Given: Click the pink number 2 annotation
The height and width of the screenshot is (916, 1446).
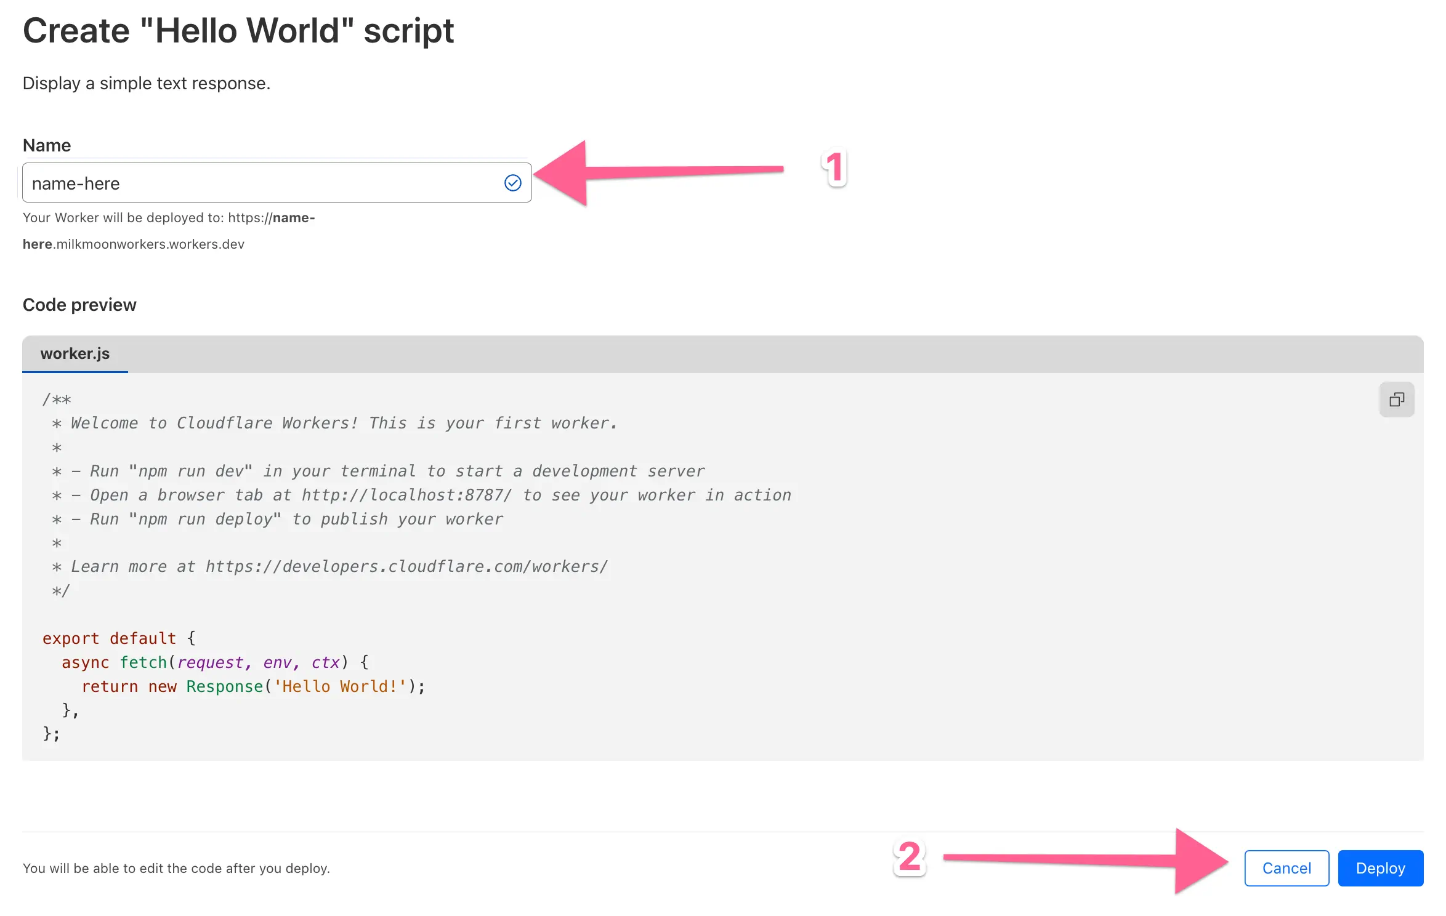Looking at the screenshot, I should [909, 857].
